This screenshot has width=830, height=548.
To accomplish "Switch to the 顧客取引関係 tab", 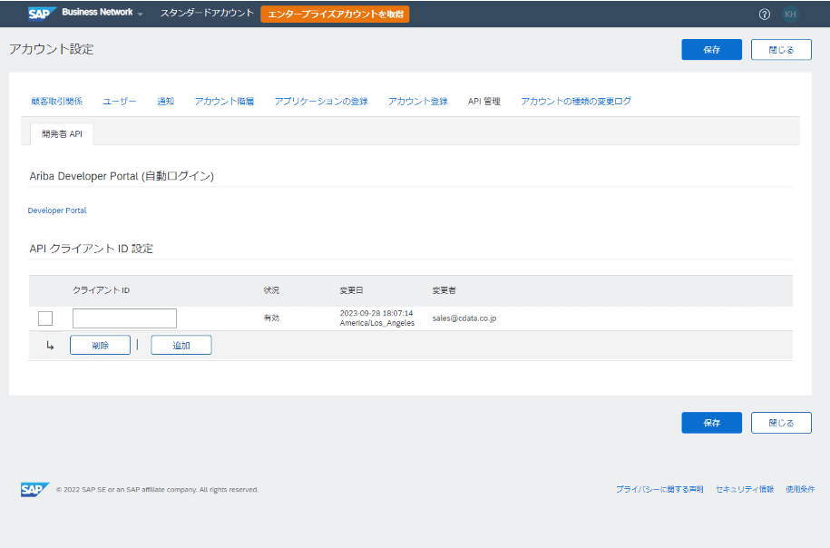I will tap(56, 101).
